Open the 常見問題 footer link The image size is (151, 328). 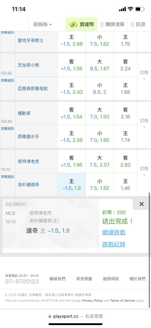84,279
